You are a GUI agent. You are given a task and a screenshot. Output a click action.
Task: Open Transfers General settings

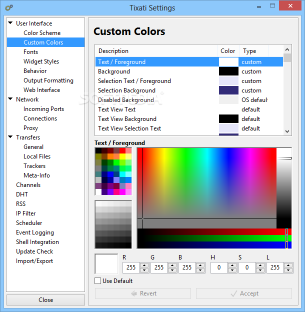click(33, 147)
